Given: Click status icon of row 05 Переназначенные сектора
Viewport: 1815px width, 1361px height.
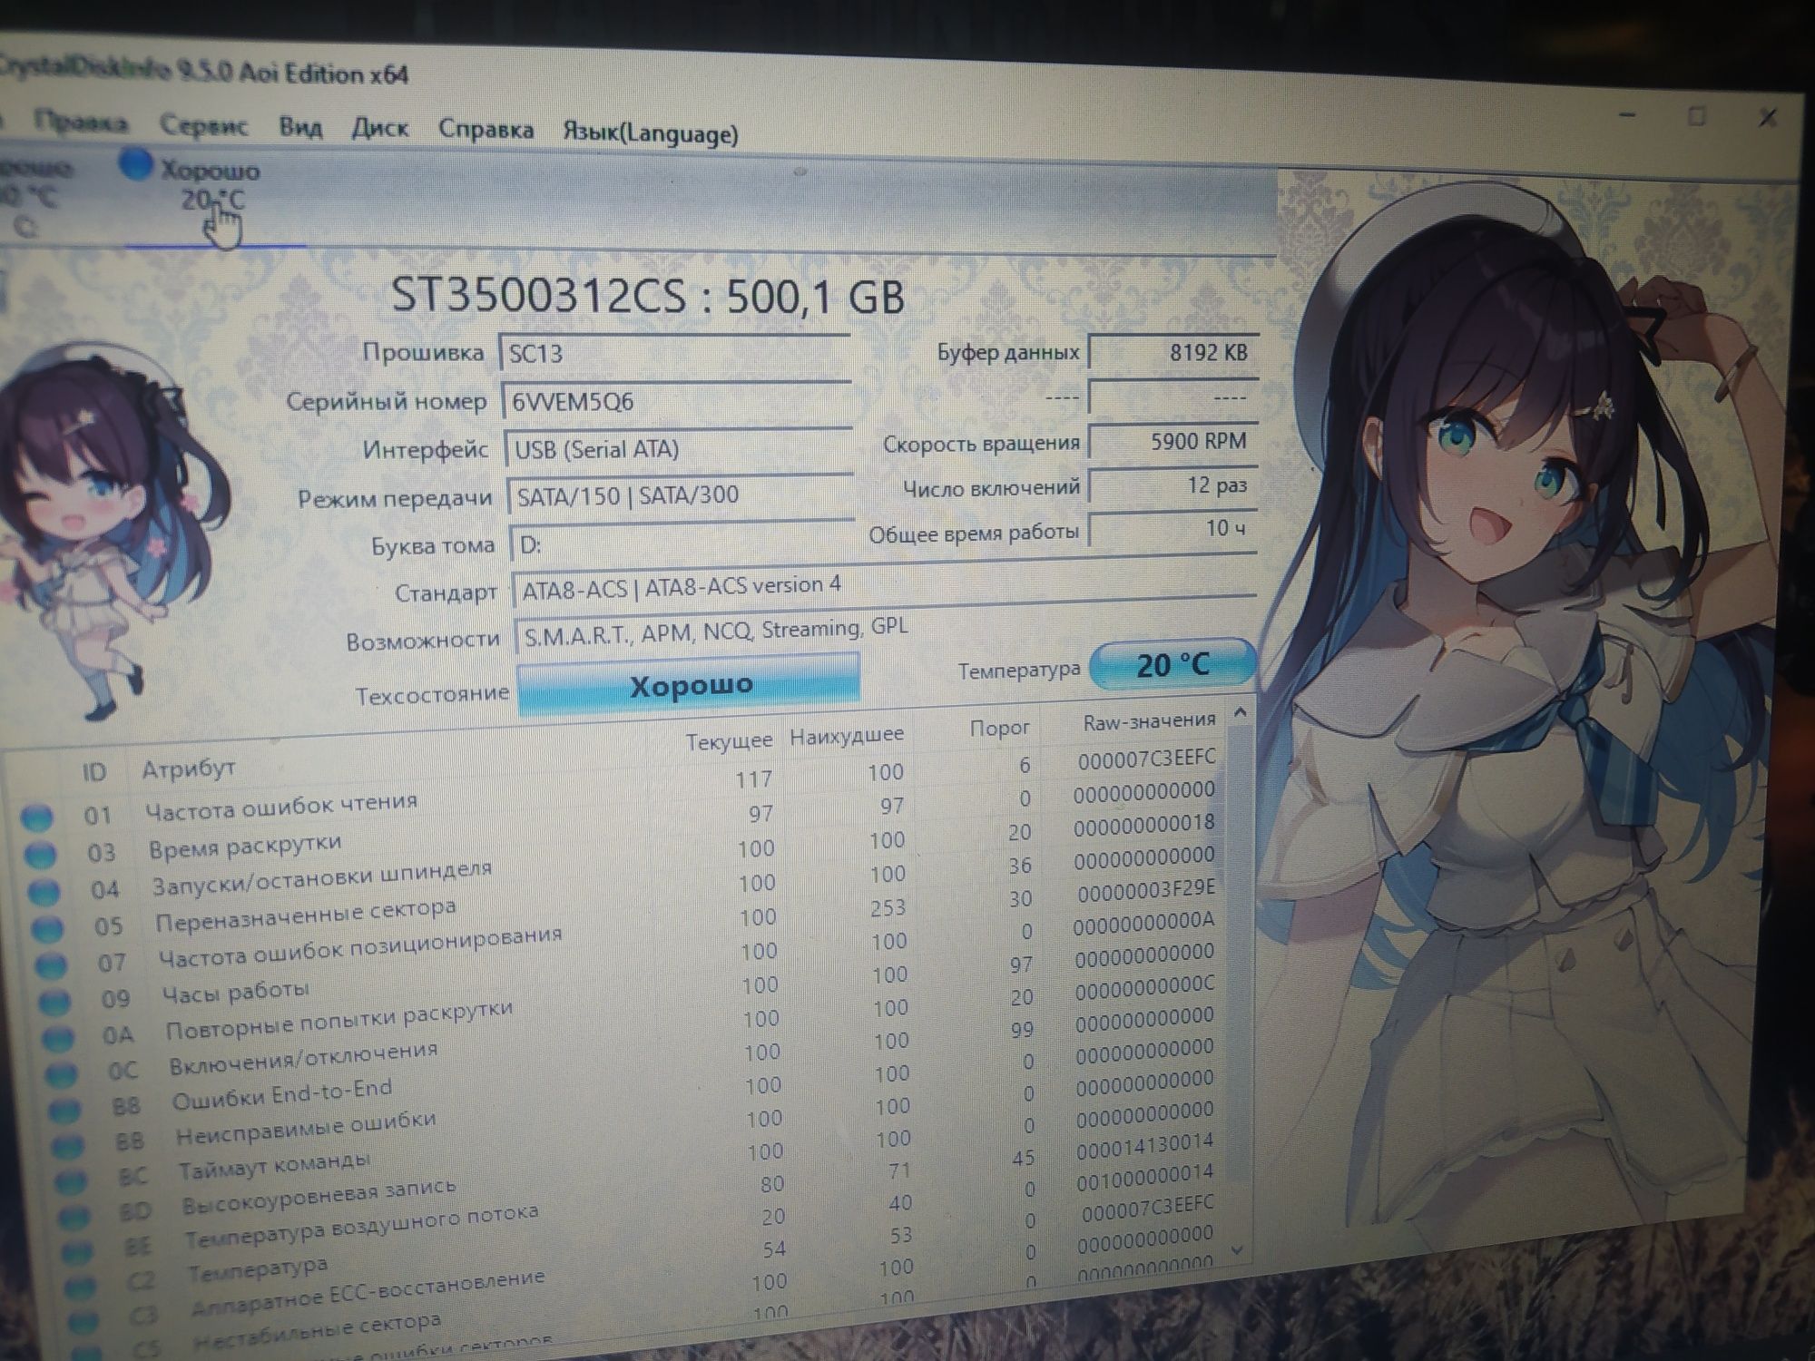Looking at the screenshot, I should pyautogui.click(x=47, y=928).
